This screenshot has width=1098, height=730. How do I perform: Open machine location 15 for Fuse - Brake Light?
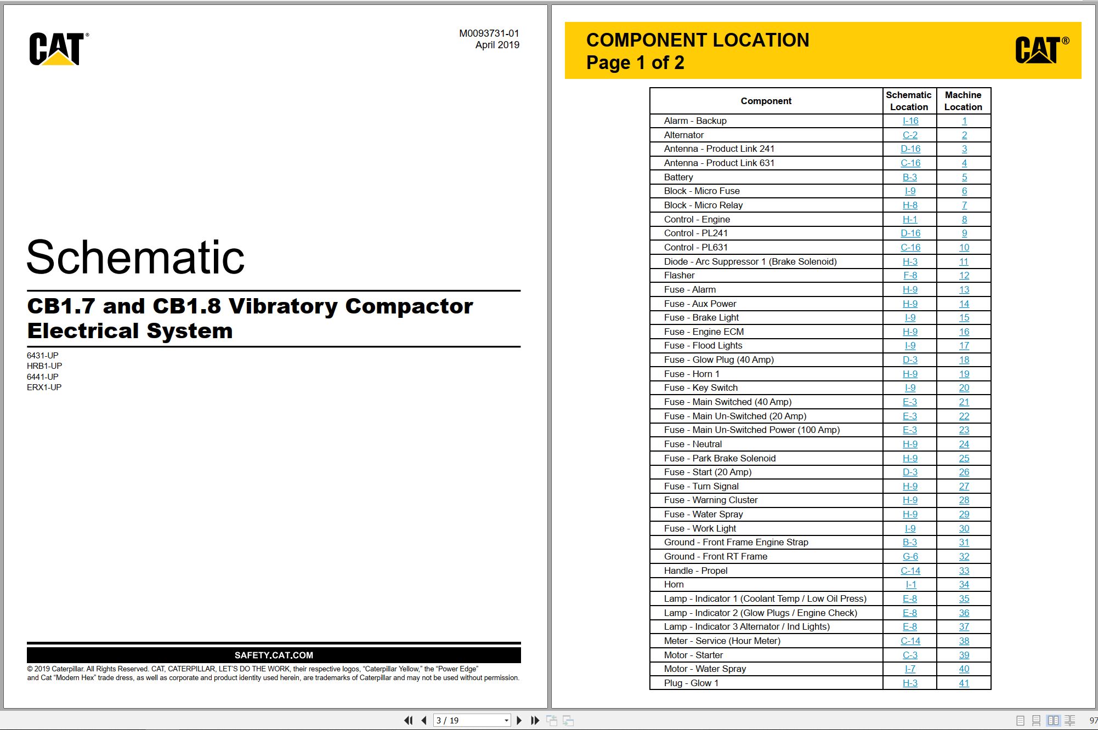pos(964,317)
